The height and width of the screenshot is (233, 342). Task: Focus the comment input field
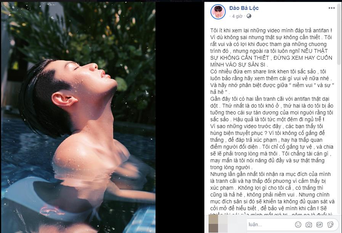coord(270,225)
